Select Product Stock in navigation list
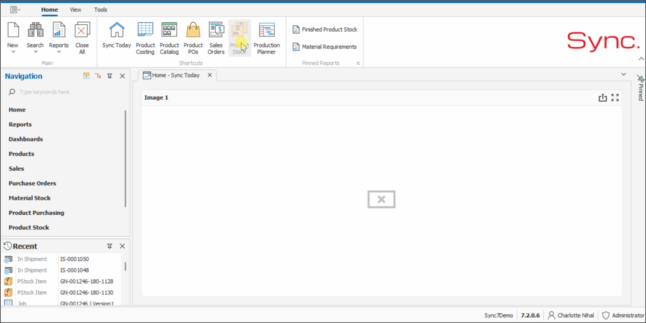The width and height of the screenshot is (646, 323). pos(29,228)
